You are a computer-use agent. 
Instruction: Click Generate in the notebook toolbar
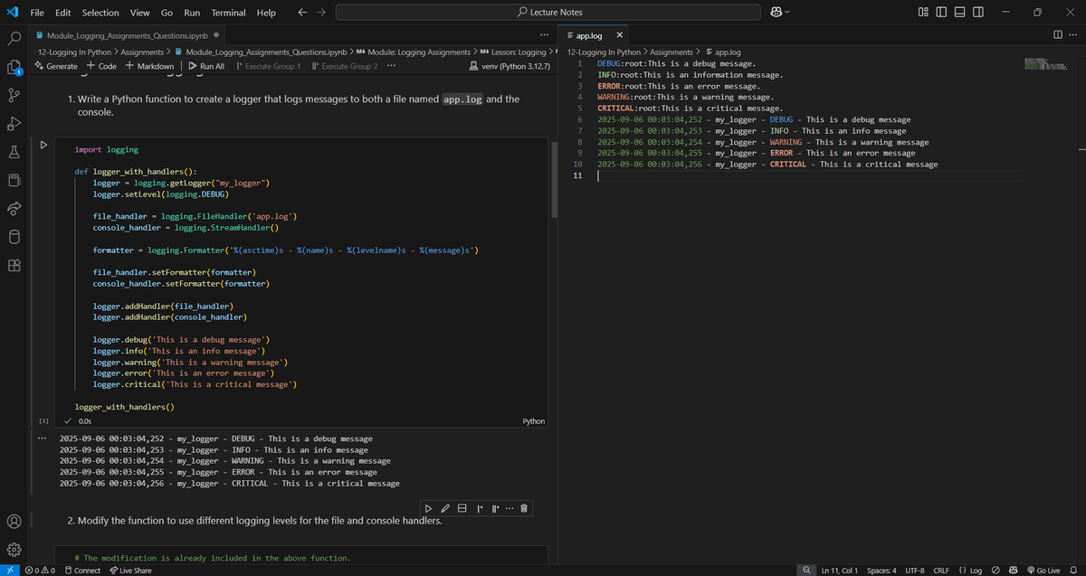[56, 66]
